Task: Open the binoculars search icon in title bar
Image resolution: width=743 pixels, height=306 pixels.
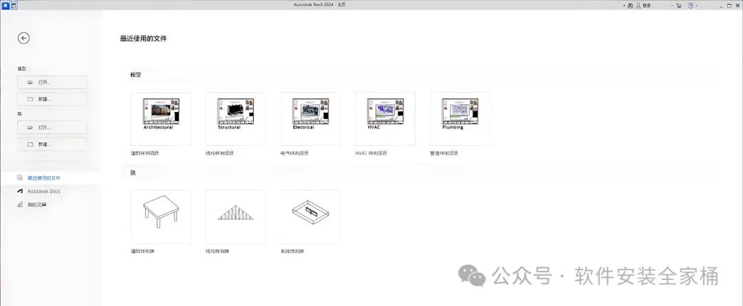Action: 630,6
